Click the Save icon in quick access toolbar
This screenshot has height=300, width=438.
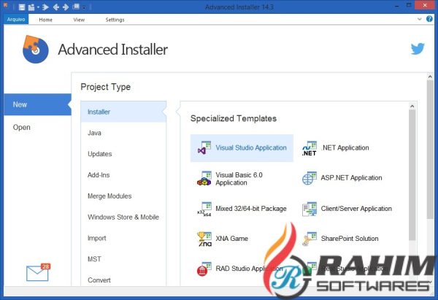(22, 7)
